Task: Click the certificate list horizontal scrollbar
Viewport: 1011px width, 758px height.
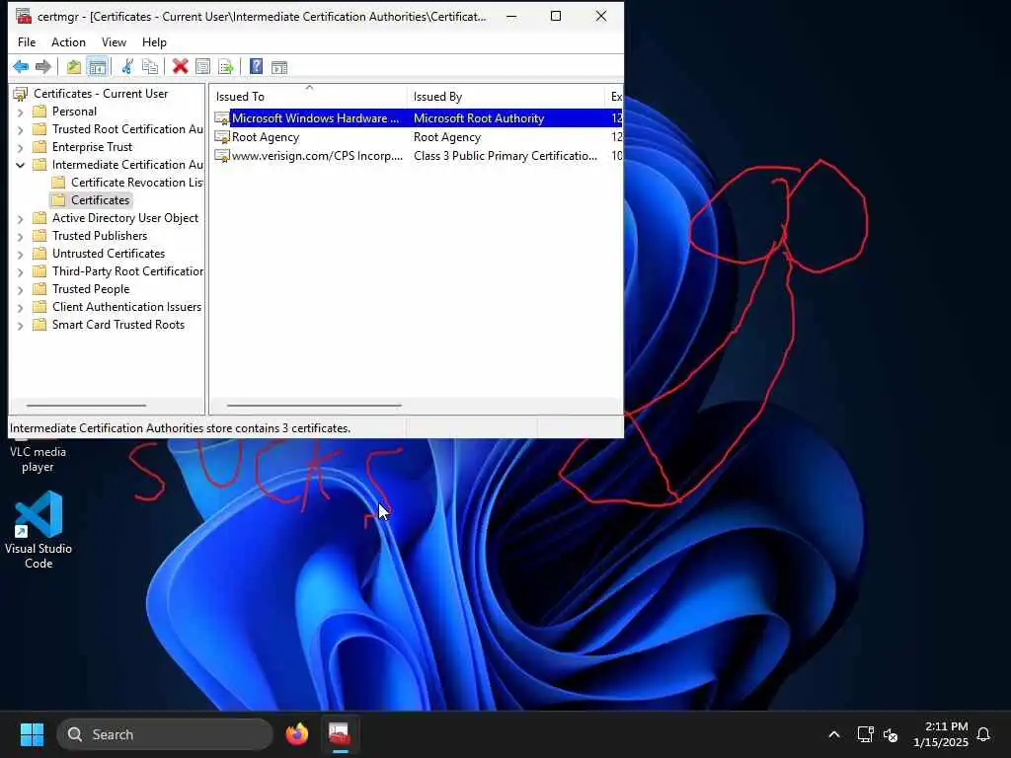Action: (315, 406)
